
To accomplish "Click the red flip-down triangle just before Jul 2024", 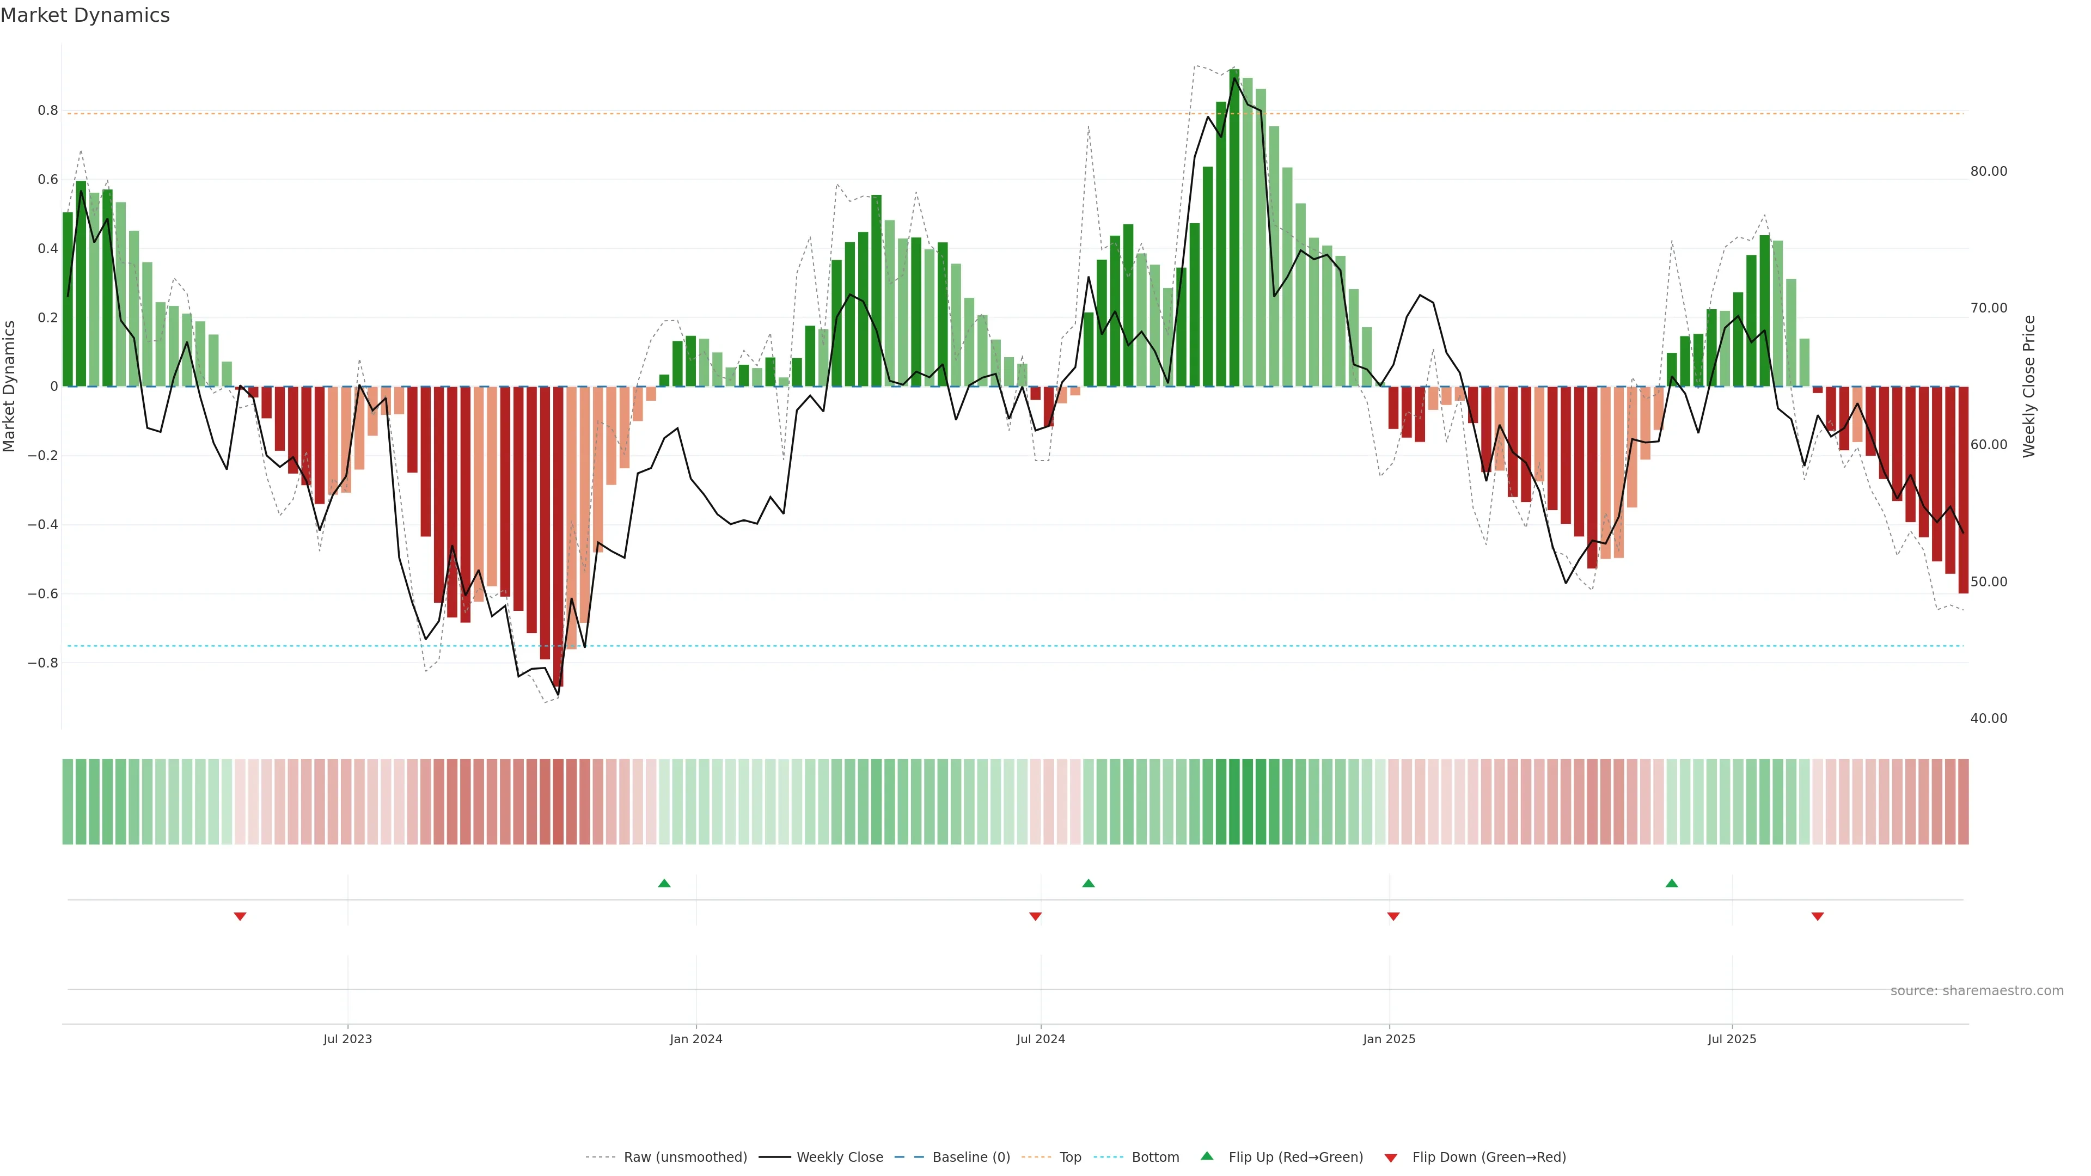I will (x=1035, y=916).
